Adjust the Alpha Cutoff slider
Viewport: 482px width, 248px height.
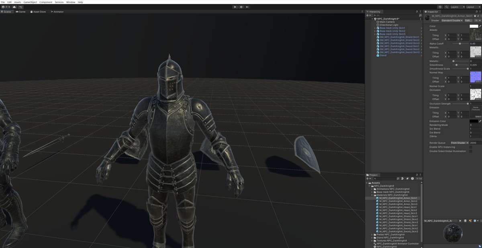pos(460,43)
